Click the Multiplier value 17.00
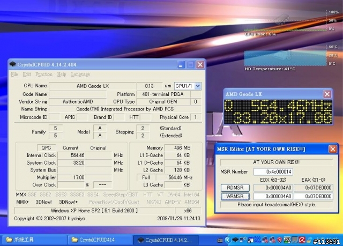 coord(71,177)
